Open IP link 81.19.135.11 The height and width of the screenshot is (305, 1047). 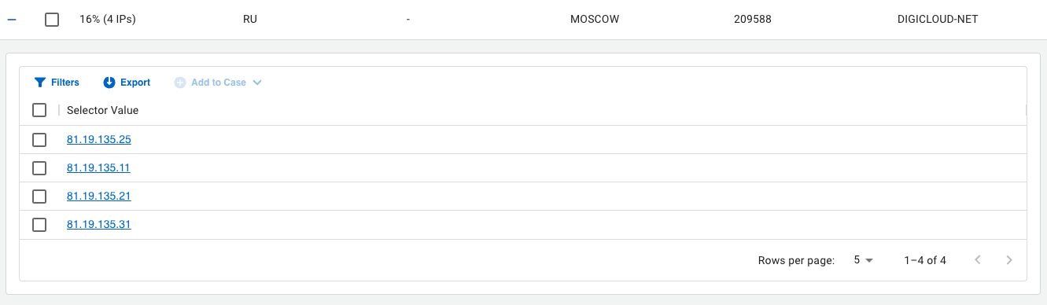pos(98,168)
